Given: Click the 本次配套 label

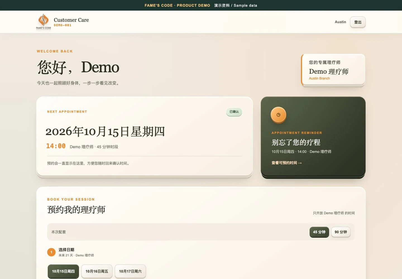Looking at the screenshot, I should 59,232.
